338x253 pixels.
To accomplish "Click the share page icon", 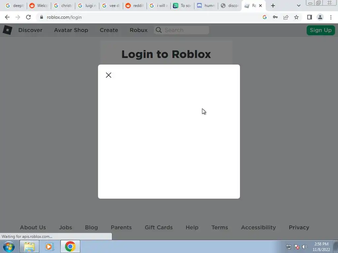I will click(x=286, y=17).
